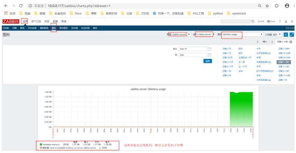Open Zabbix help question mark
Image resolution: width=296 pixels, height=153 pixels.
280,22
